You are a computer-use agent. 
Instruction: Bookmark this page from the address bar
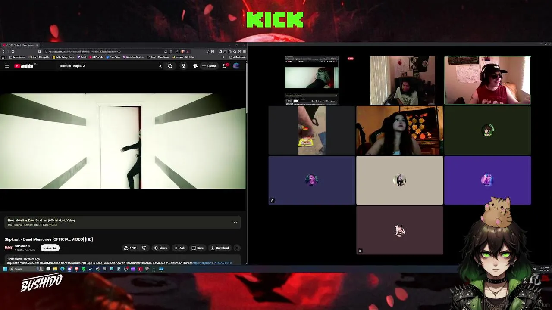pyautogui.click(x=39, y=51)
